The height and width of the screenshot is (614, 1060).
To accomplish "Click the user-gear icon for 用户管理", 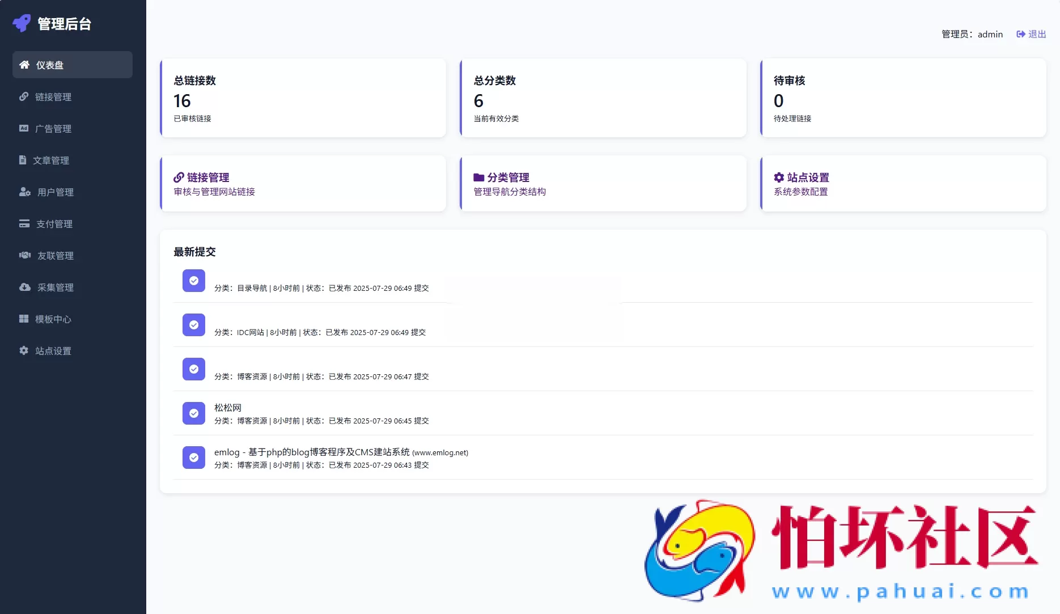I will pyautogui.click(x=25, y=192).
